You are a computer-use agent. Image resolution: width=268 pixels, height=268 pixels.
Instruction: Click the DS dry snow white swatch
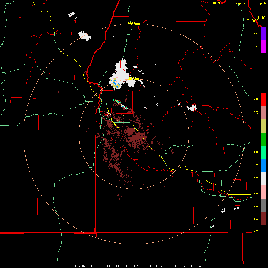pyautogui.click(x=263, y=179)
